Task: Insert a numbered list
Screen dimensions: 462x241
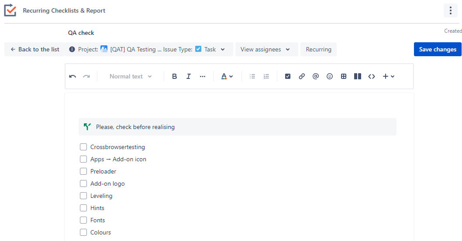Action: pyautogui.click(x=266, y=76)
